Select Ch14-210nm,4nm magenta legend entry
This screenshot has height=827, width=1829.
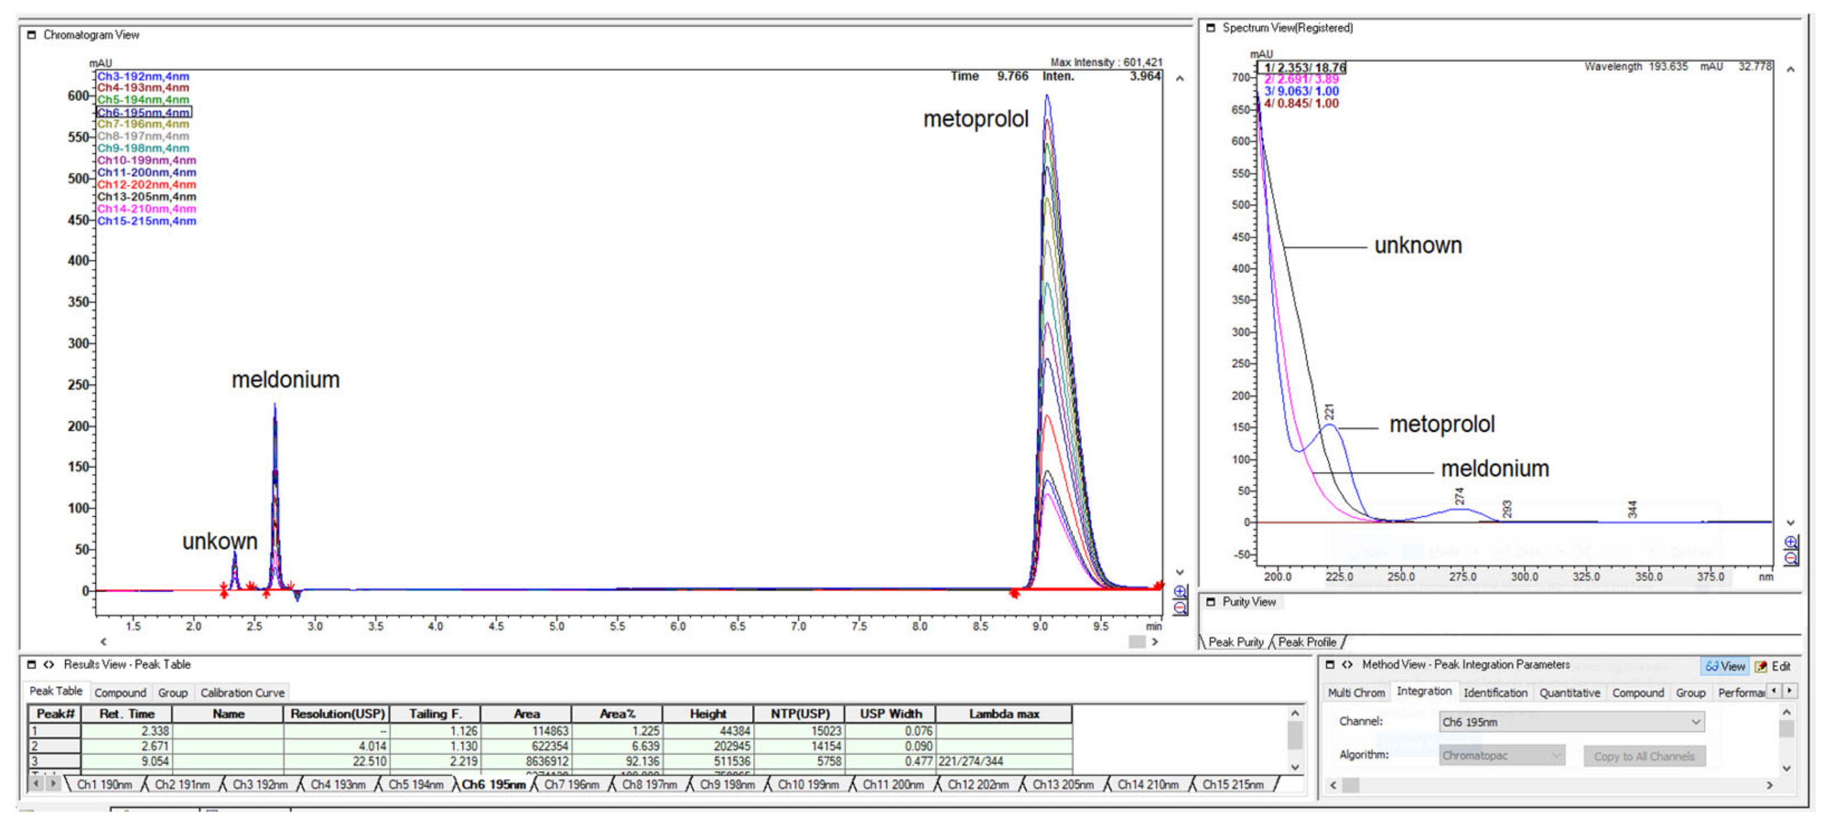(x=146, y=209)
